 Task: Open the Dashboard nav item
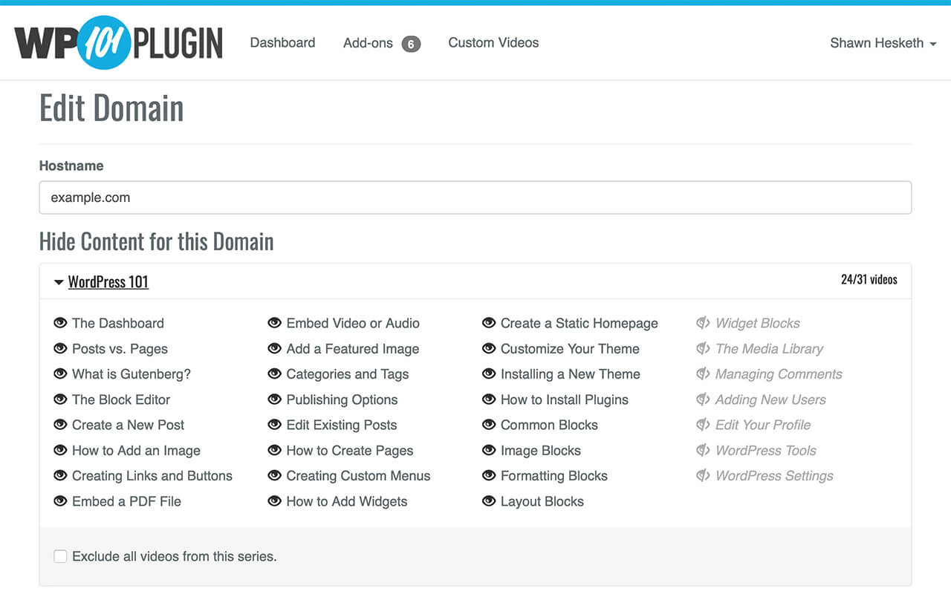pyautogui.click(x=282, y=42)
